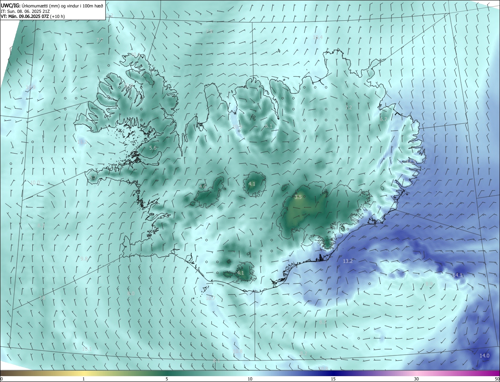Click the 4.6 value label
The width and height of the screenshot is (500, 382).
click(202, 186)
